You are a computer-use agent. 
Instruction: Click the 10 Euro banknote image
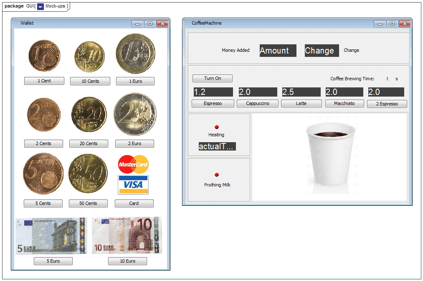point(127,235)
